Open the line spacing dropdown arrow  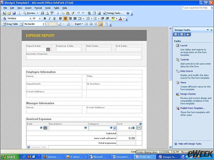[x=83, y=19]
